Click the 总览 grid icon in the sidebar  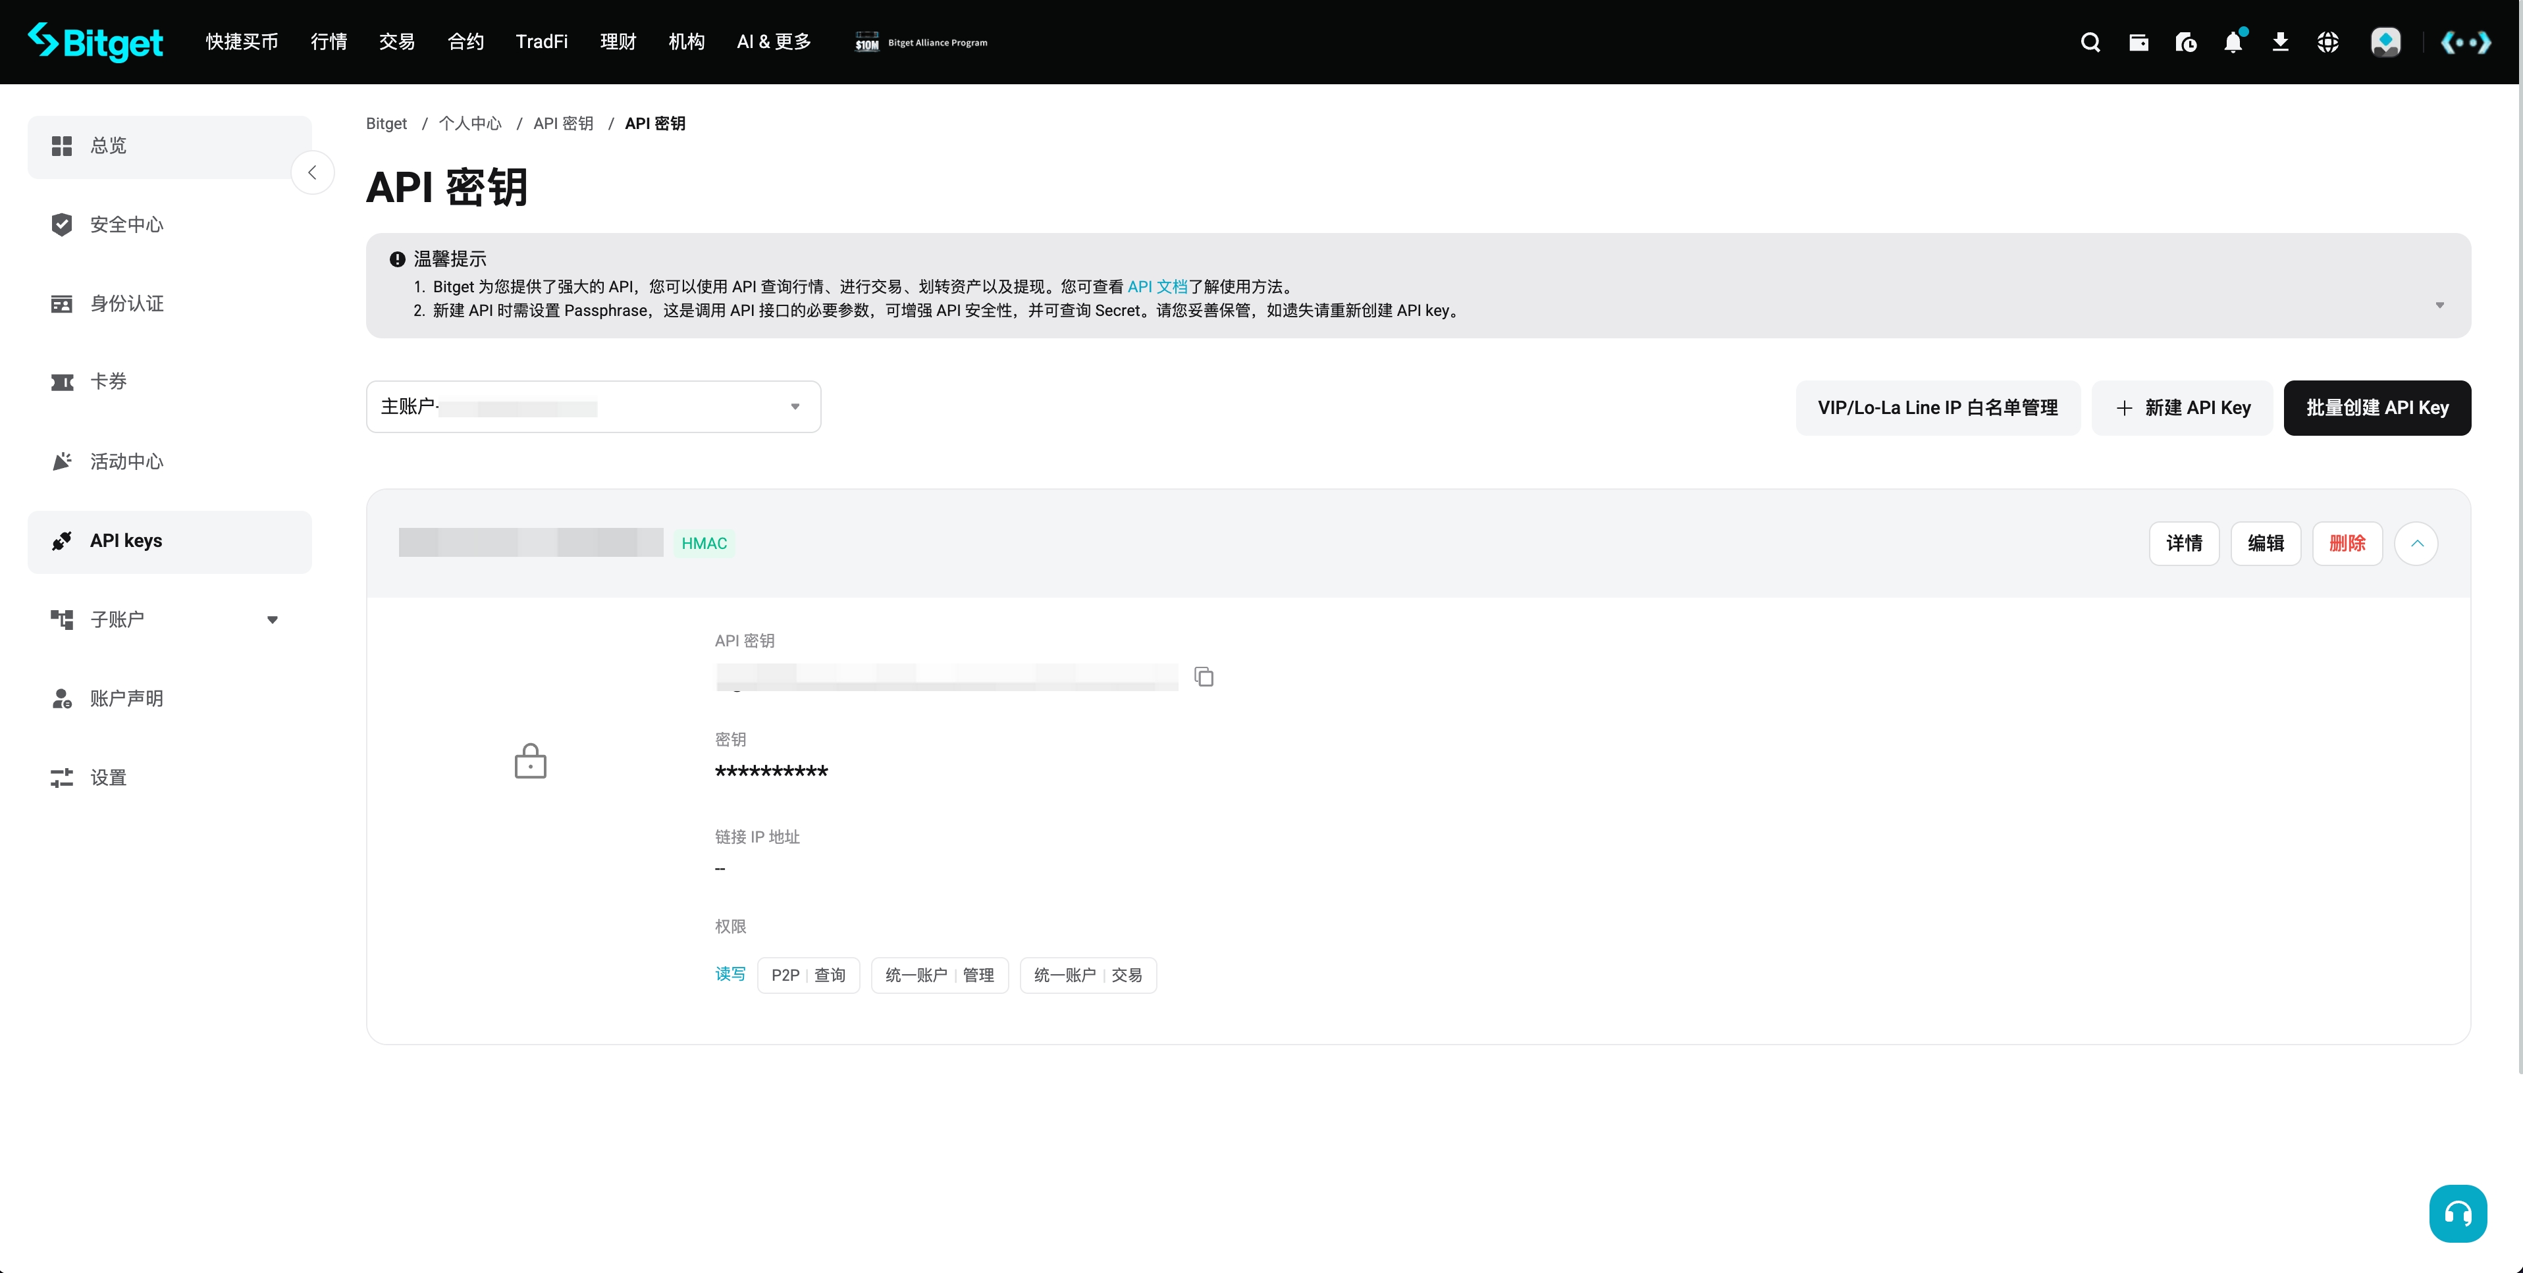coord(62,146)
